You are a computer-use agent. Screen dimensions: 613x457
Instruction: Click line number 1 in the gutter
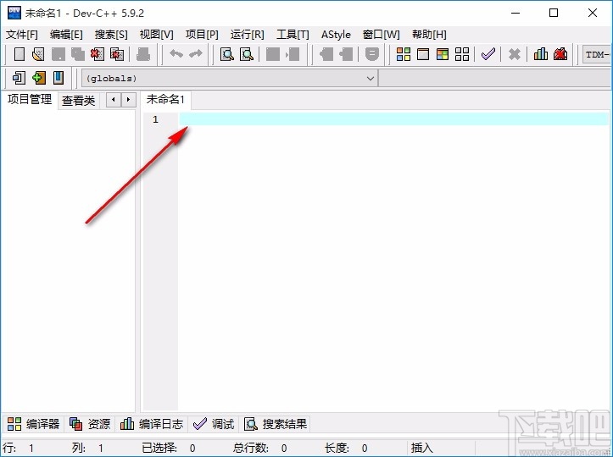156,119
